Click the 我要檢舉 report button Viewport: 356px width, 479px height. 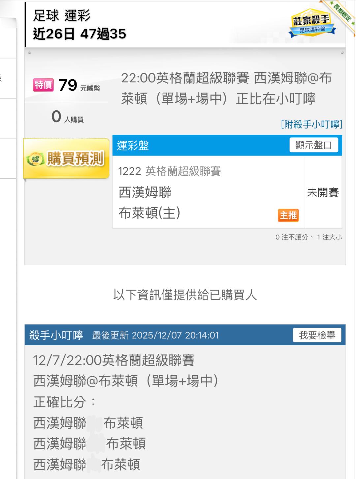317,335
